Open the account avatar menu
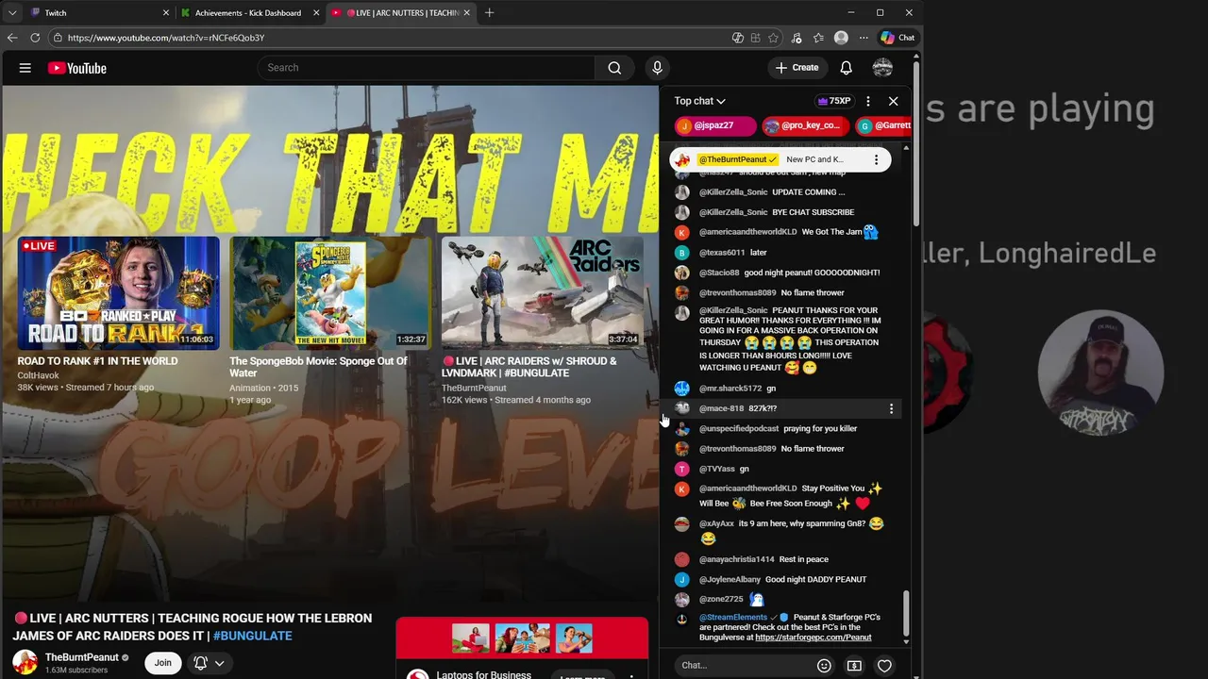The width and height of the screenshot is (1208, 679). (883, 68)
